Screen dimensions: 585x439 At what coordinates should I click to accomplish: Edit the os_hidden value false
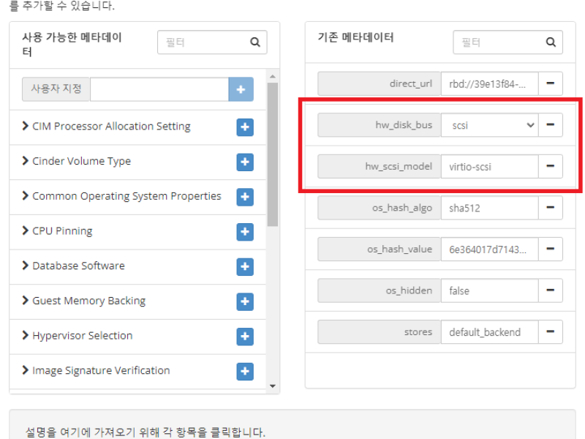tap(489, 290)
